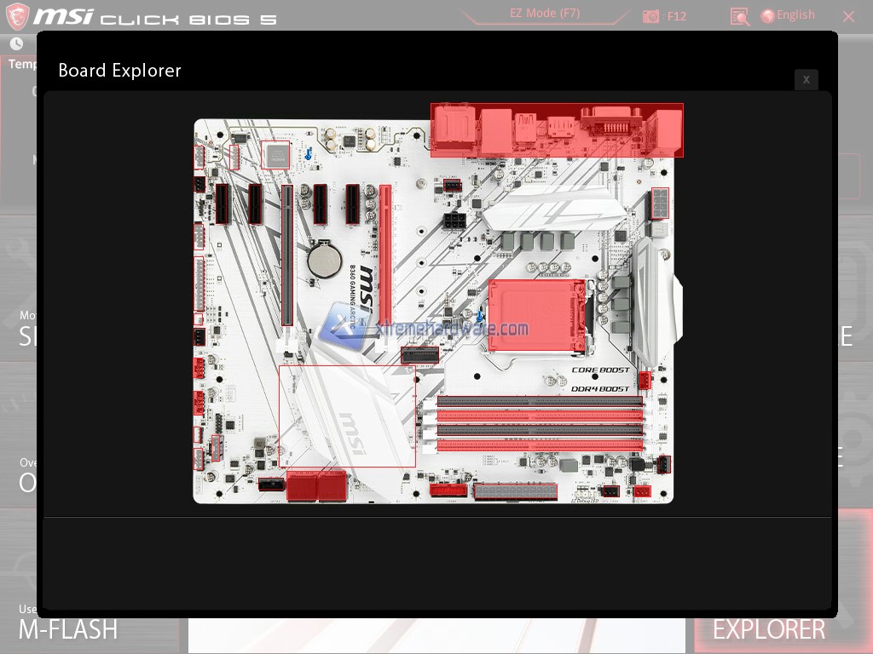Select the outlined MSI chipset heatsink area
Viewport: 873px width, 654px height.
[x=347, y=416]
